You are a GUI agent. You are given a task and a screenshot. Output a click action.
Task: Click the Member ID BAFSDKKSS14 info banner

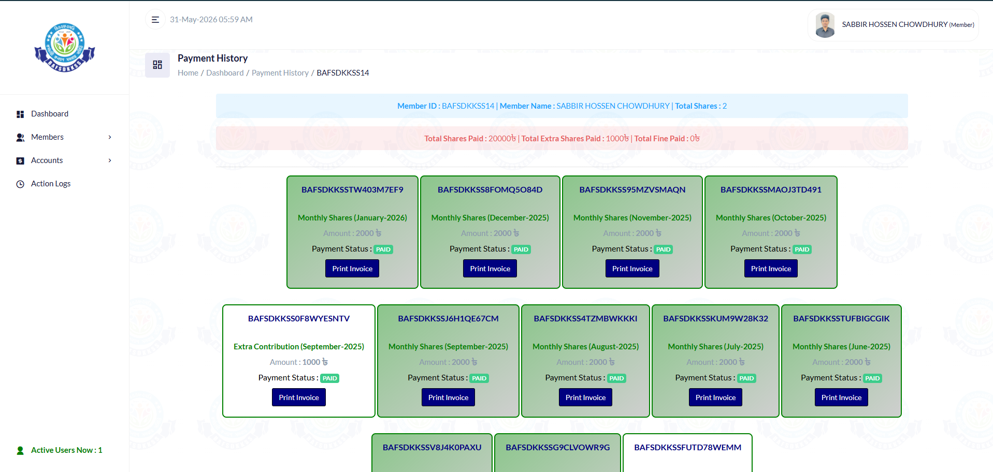[x=562, y=106]
